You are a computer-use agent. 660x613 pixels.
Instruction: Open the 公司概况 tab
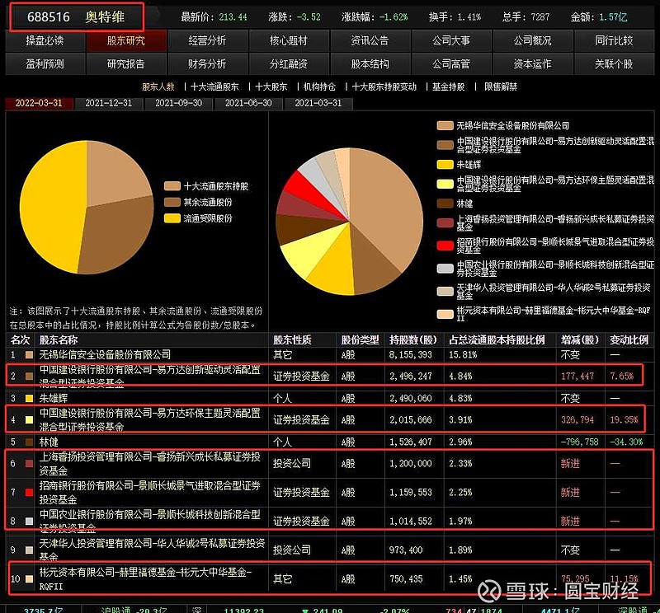[532, 40]
